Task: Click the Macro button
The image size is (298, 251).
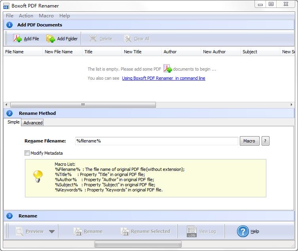Action: [250, 141]
